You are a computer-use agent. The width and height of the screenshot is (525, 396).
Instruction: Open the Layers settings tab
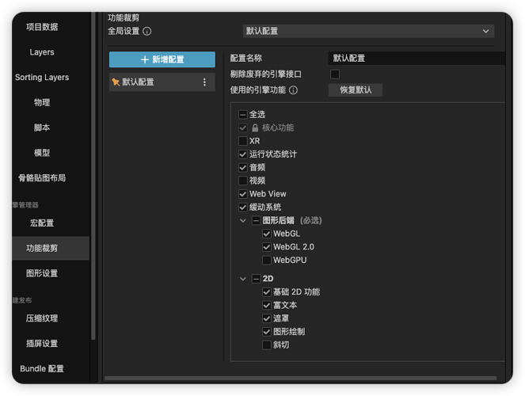point(42,52)
